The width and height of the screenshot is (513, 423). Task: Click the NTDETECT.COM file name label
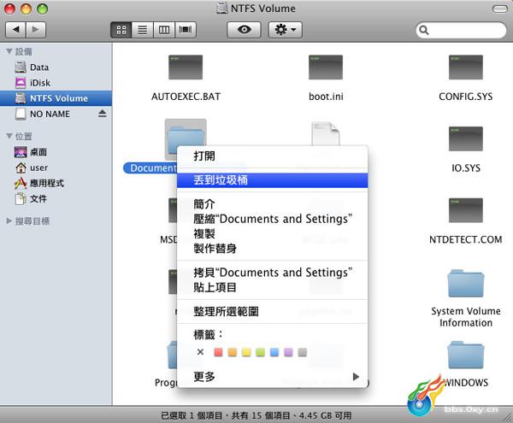pyautogui.click(x=466, y=239)
